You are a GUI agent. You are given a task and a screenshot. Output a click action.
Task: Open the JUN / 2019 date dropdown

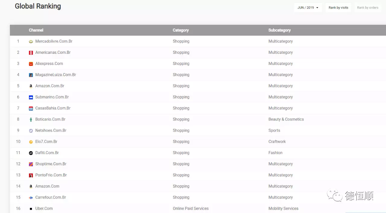(x=308, y=8)
